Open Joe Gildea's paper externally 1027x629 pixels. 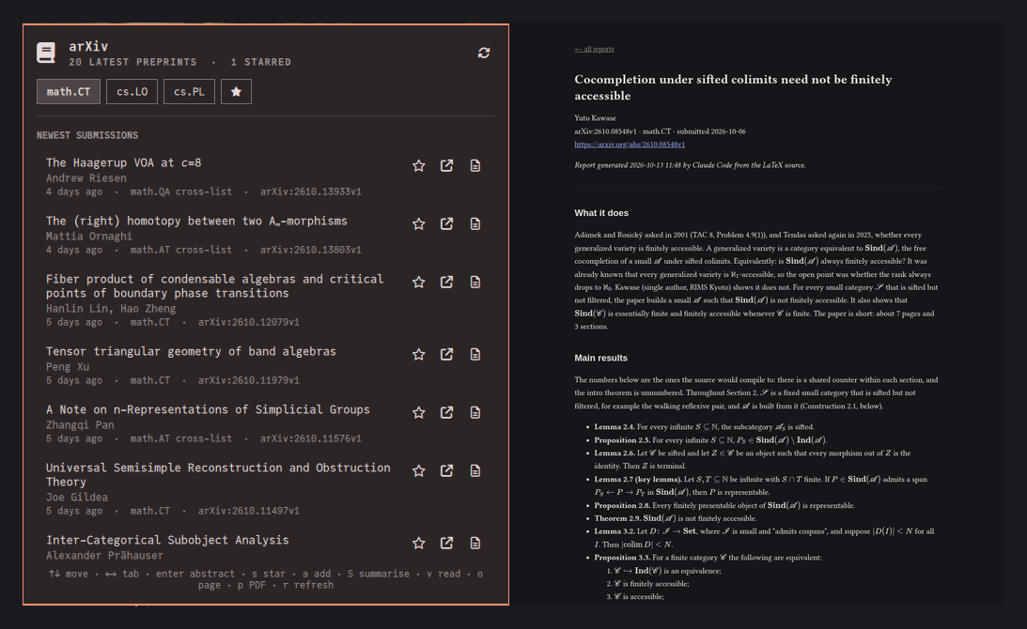pos(446,470)
